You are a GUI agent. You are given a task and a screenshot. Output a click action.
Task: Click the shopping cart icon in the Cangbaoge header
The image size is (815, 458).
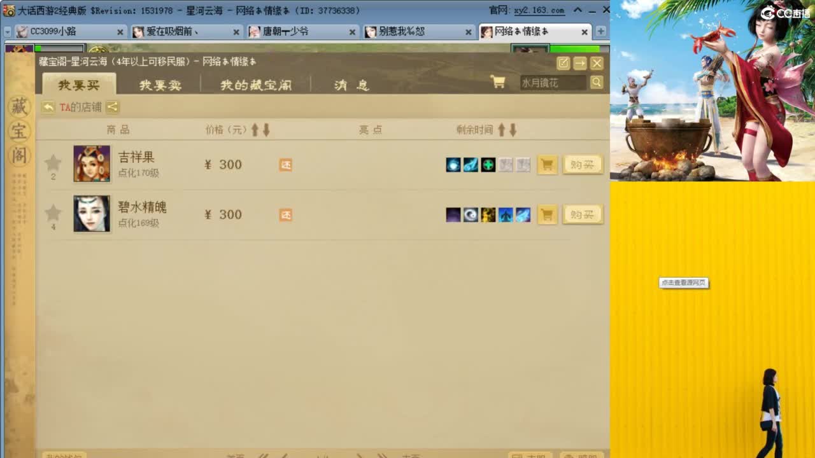click(x=497, y=83)
